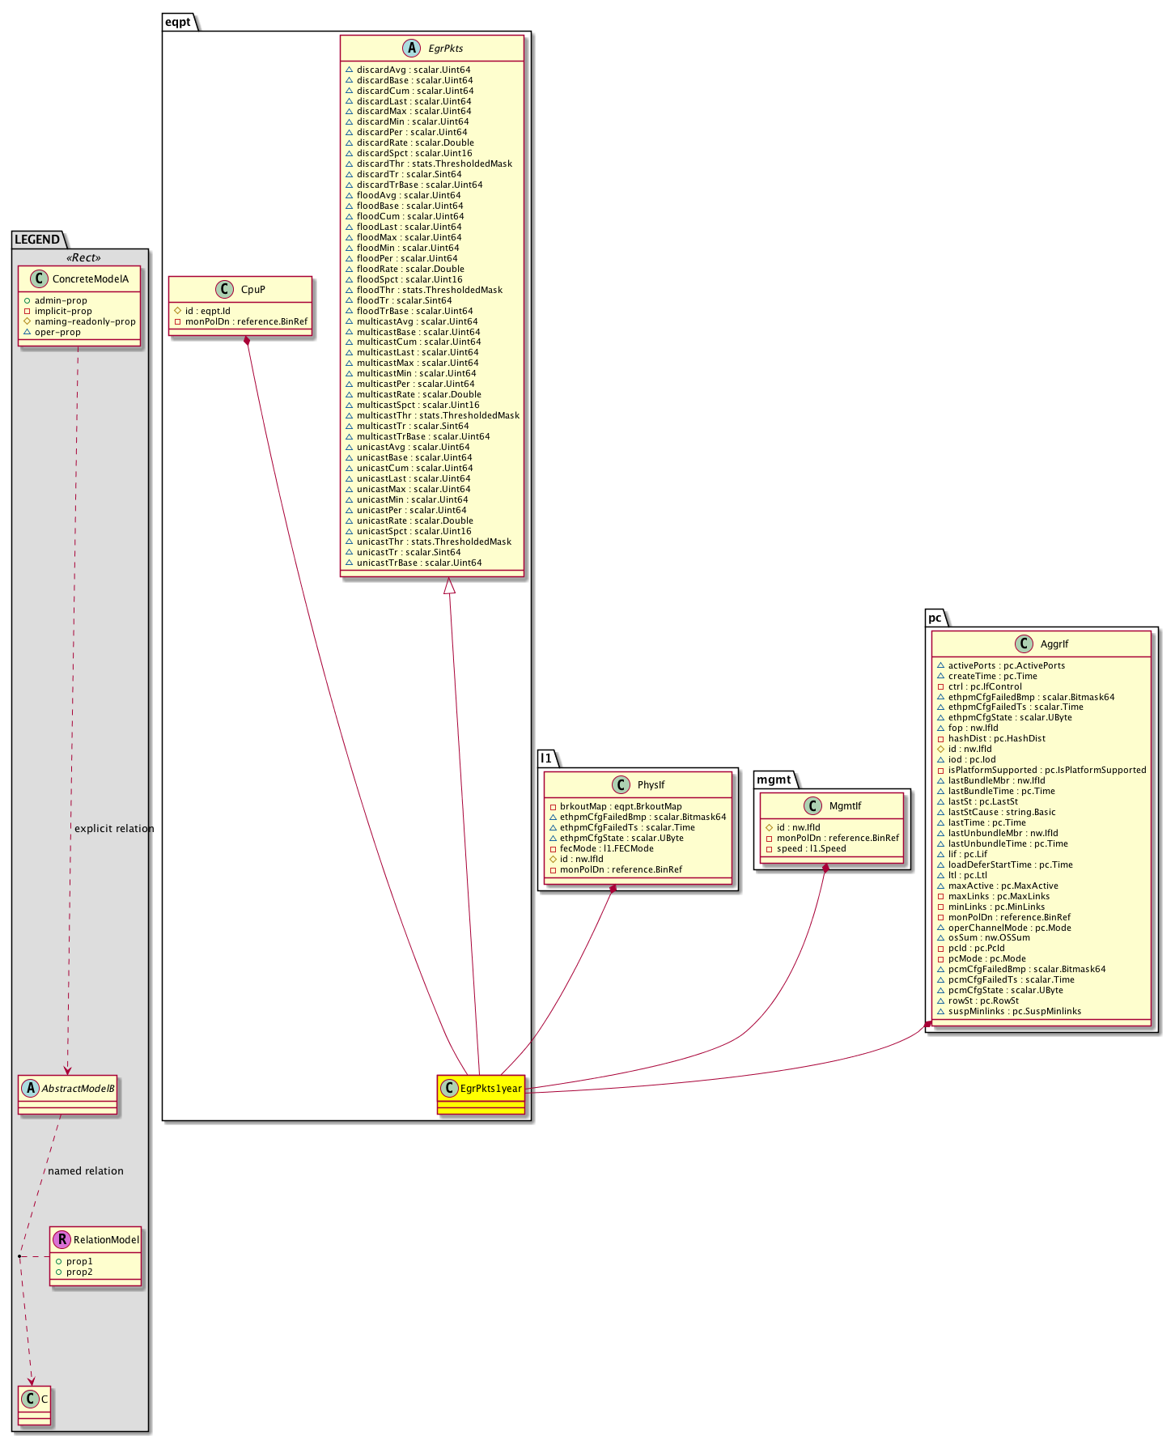Select the pc package tab label
The image size is (1175, 1440).
coord(935,618)
